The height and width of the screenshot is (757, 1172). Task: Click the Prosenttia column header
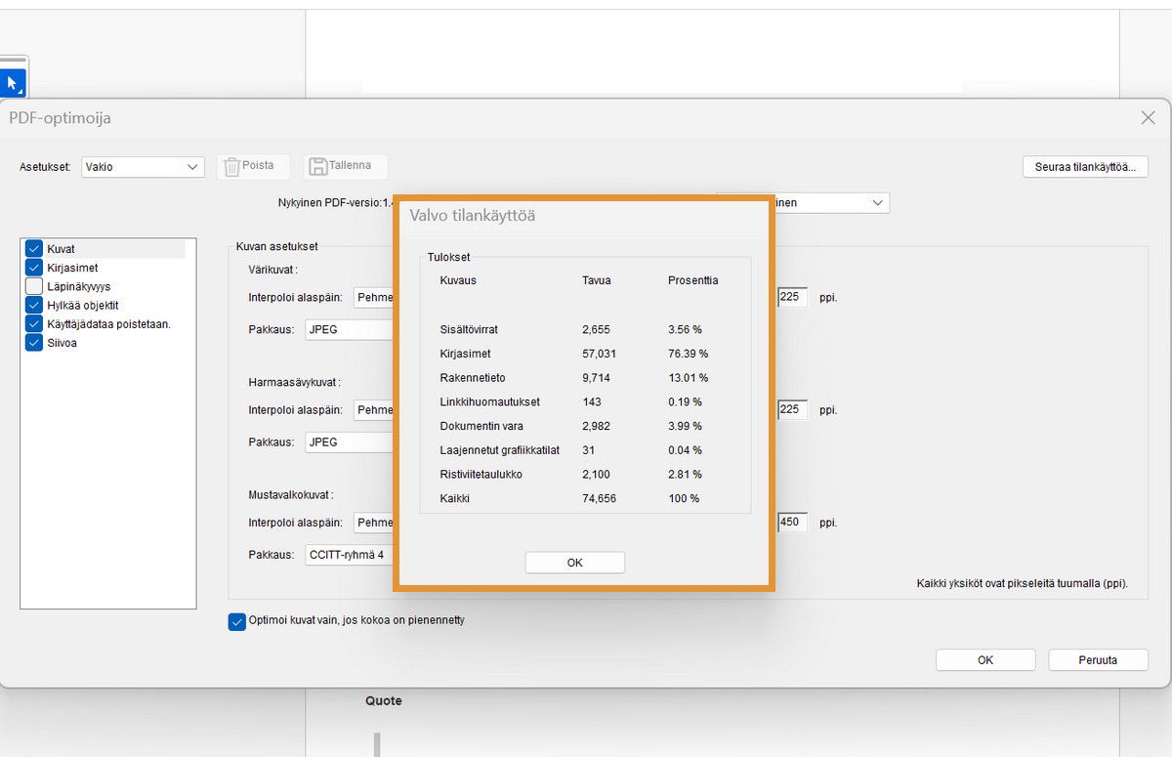692,280
